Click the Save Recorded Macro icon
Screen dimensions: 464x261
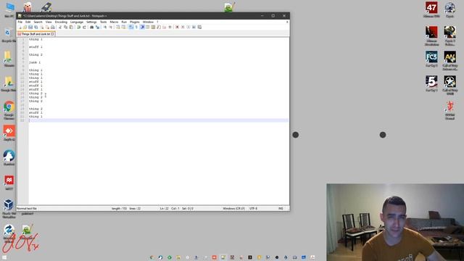[x=199, y=27]
